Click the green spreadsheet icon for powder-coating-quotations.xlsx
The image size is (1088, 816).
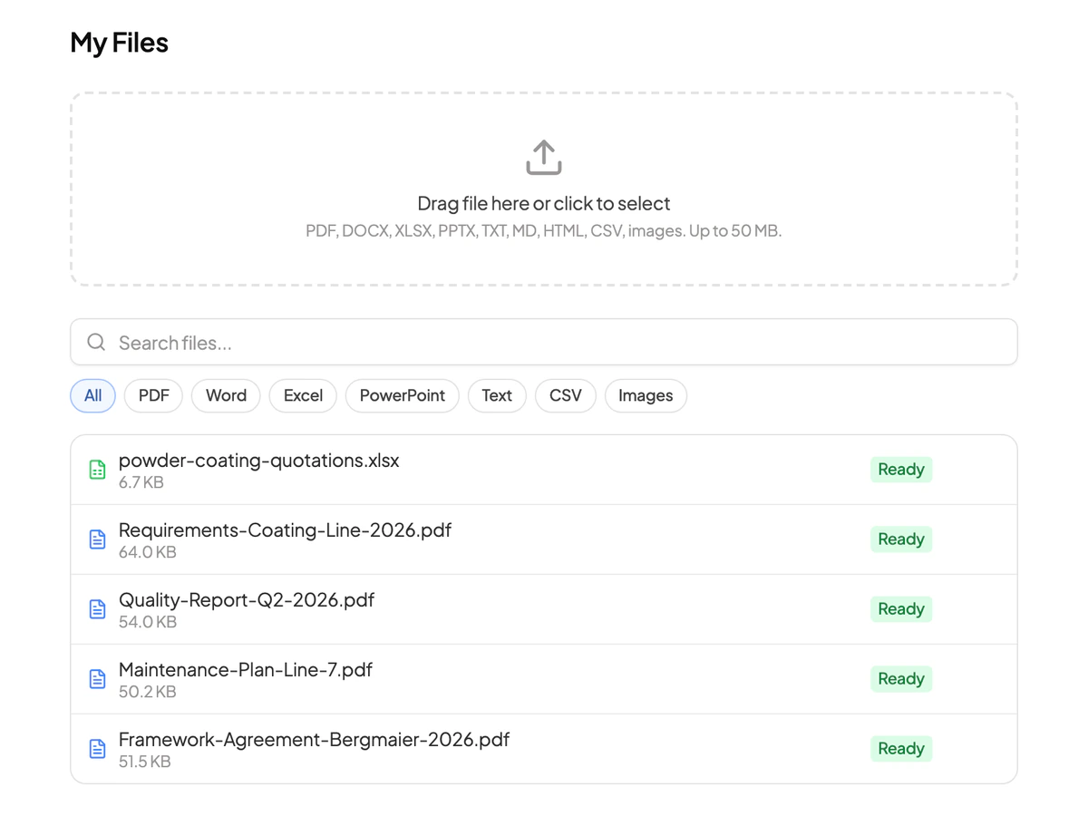(x=97, y=470)
